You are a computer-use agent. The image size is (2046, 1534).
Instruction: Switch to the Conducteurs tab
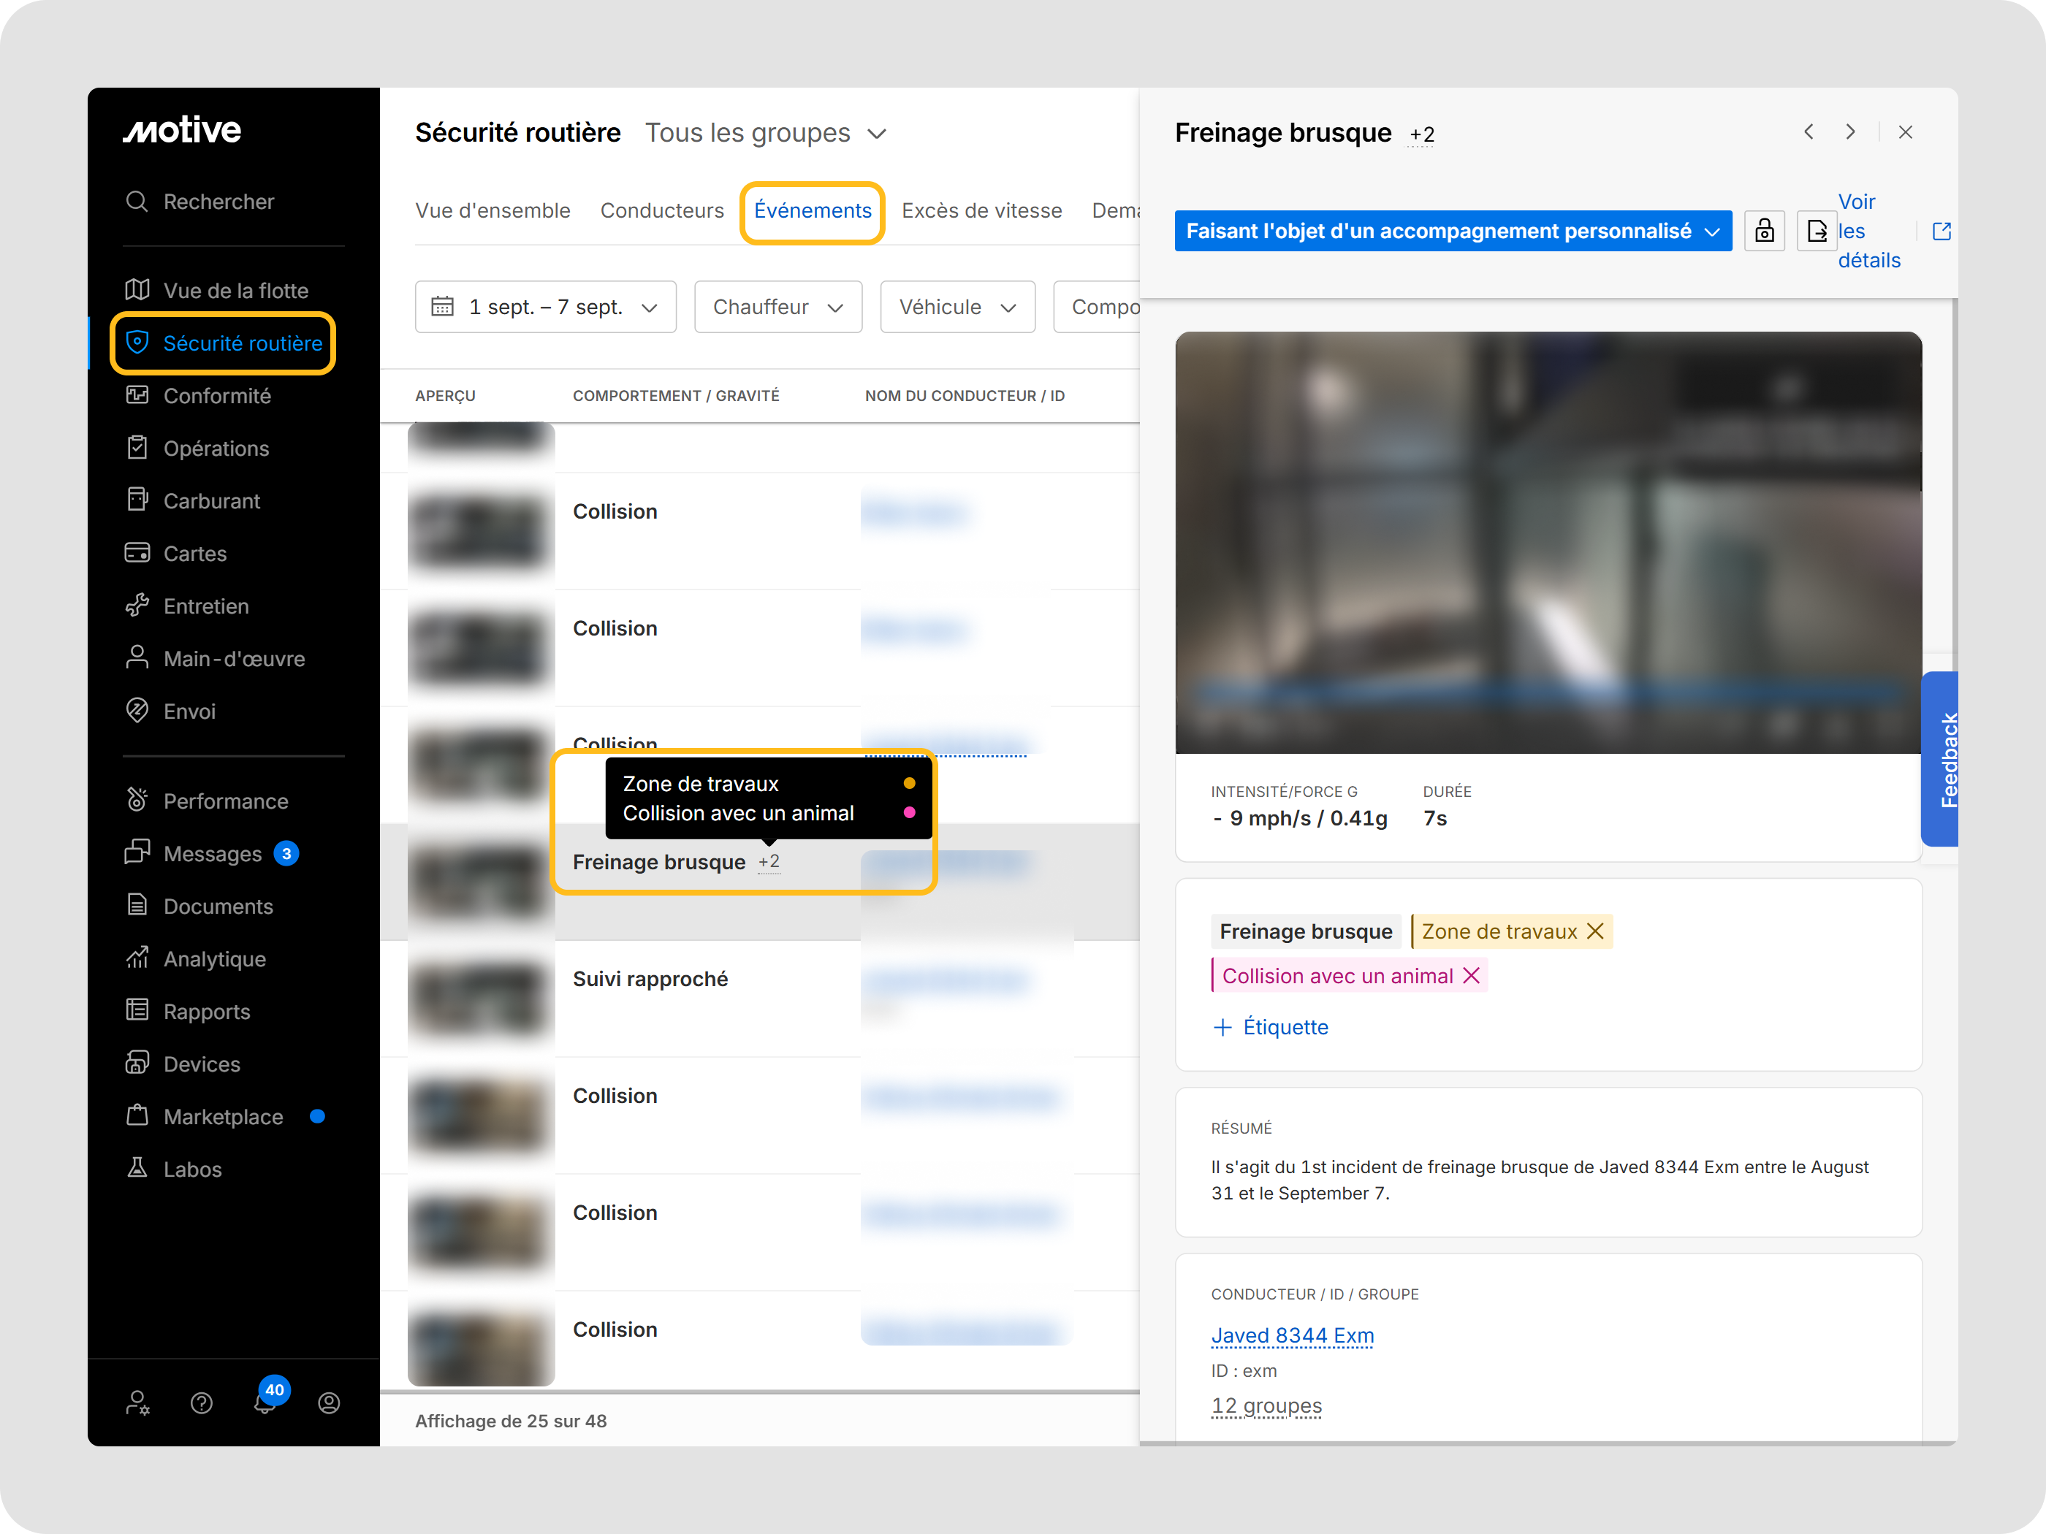tap(661, 211)
